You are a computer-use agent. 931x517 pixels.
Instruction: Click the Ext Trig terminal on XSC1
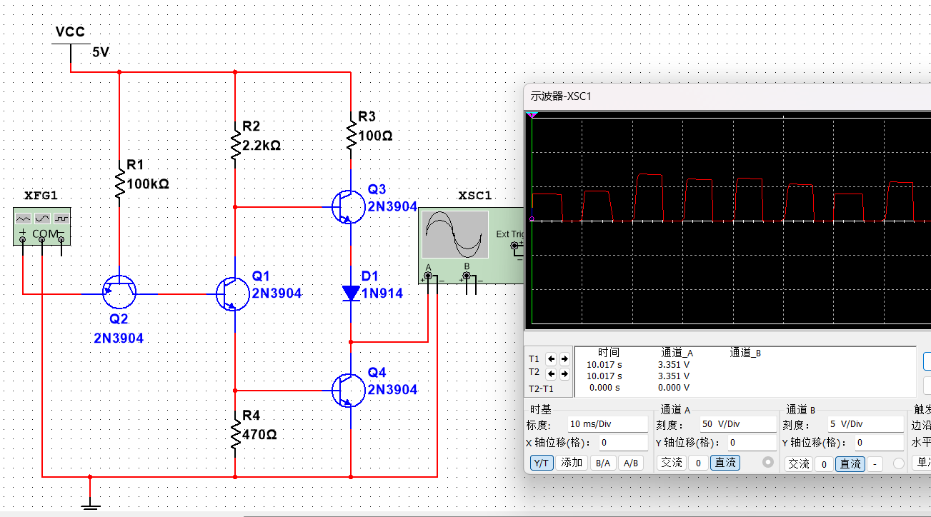pyautogui.click(x=515, y=246)
